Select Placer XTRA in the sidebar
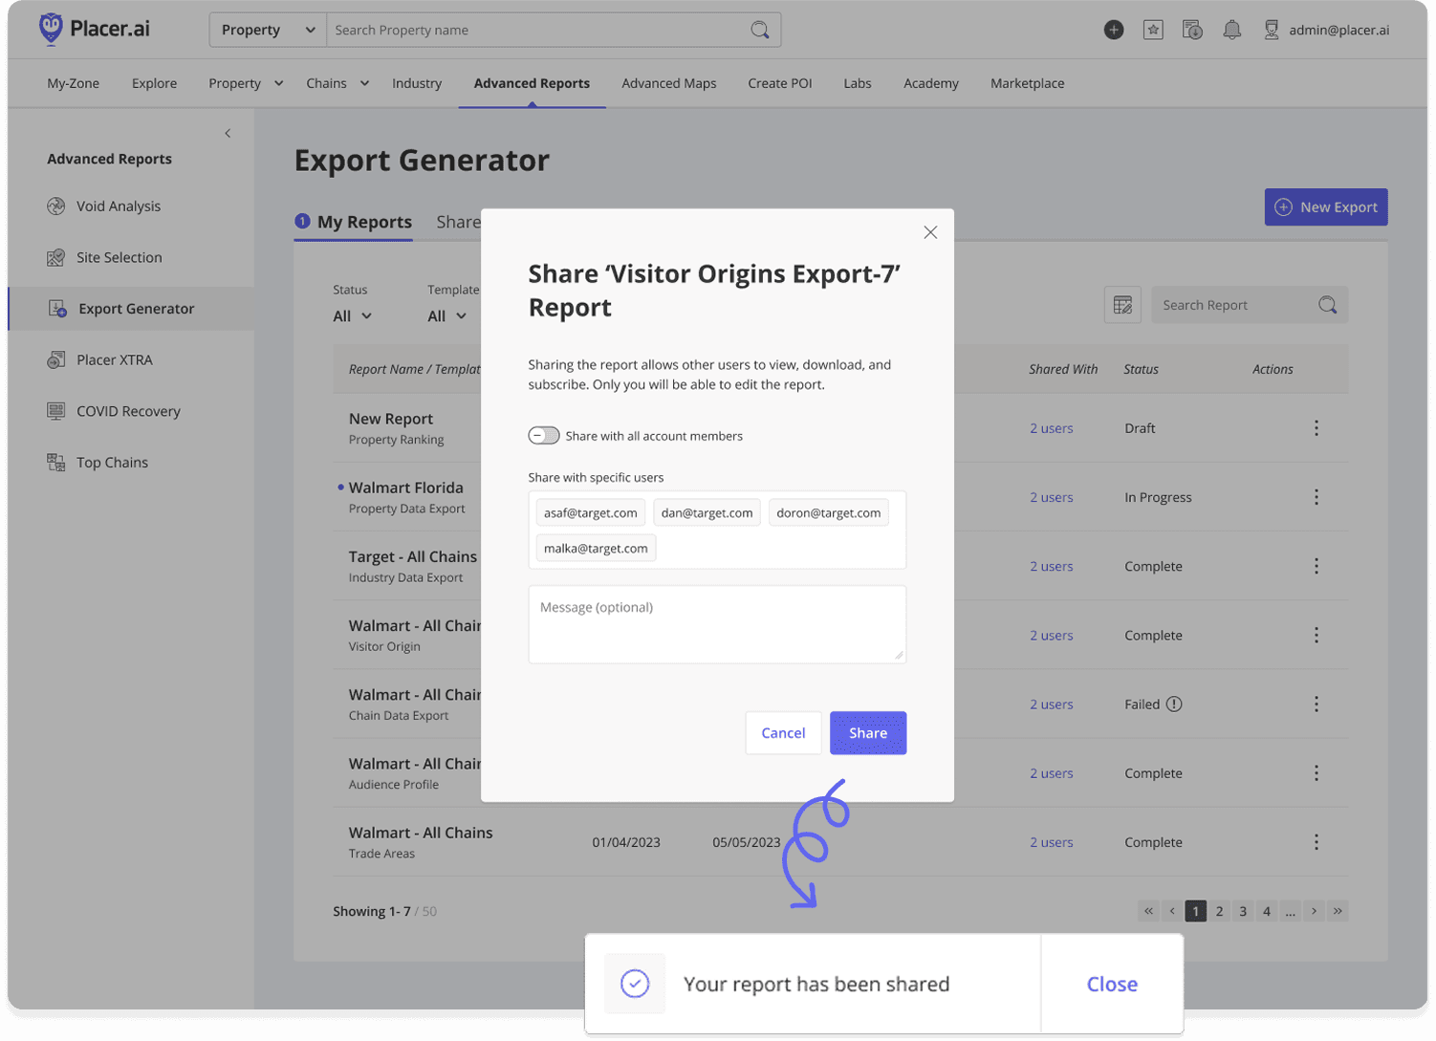Screen dimensions: 1436x1041 [x=113, y=359]
